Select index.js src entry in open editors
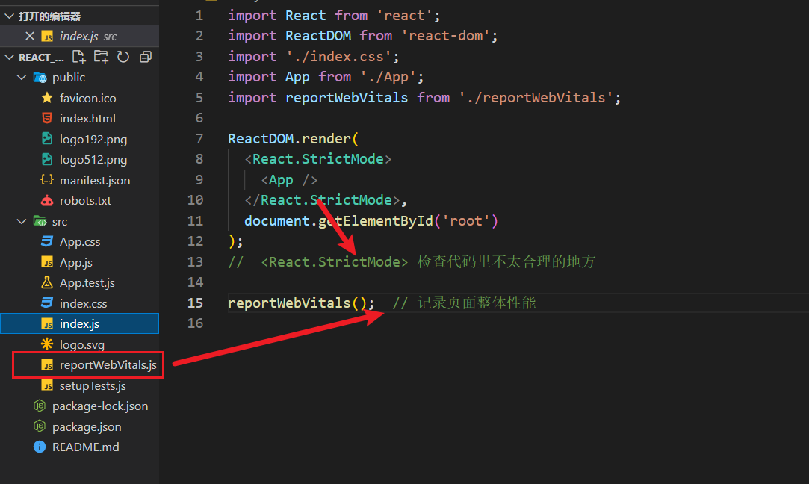Screen dimensions: 809x484 click(x=79, y=36)
